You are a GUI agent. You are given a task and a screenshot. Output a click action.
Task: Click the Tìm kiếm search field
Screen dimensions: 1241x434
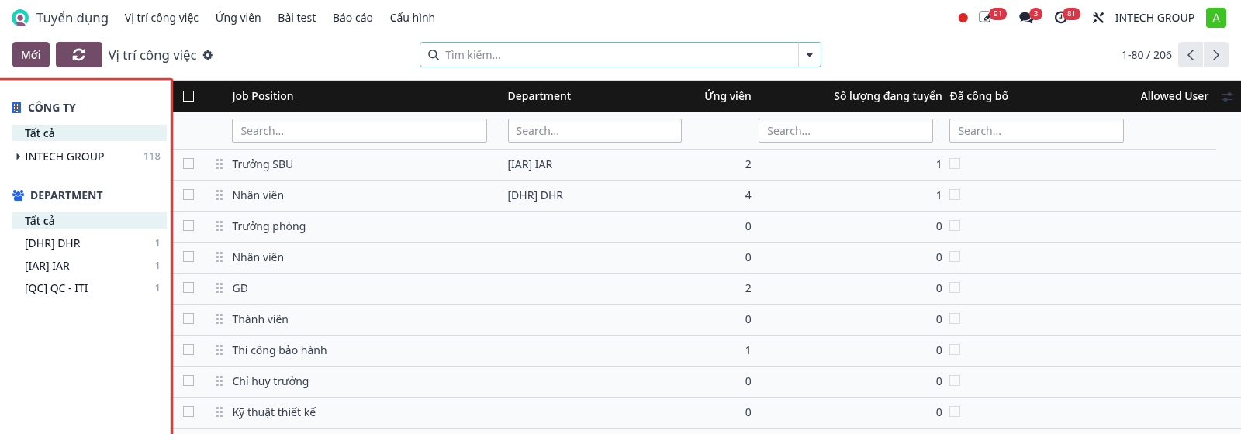(619, 55)
